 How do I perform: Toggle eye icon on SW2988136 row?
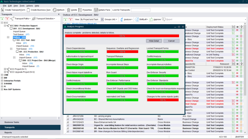[x=237, y=125]
